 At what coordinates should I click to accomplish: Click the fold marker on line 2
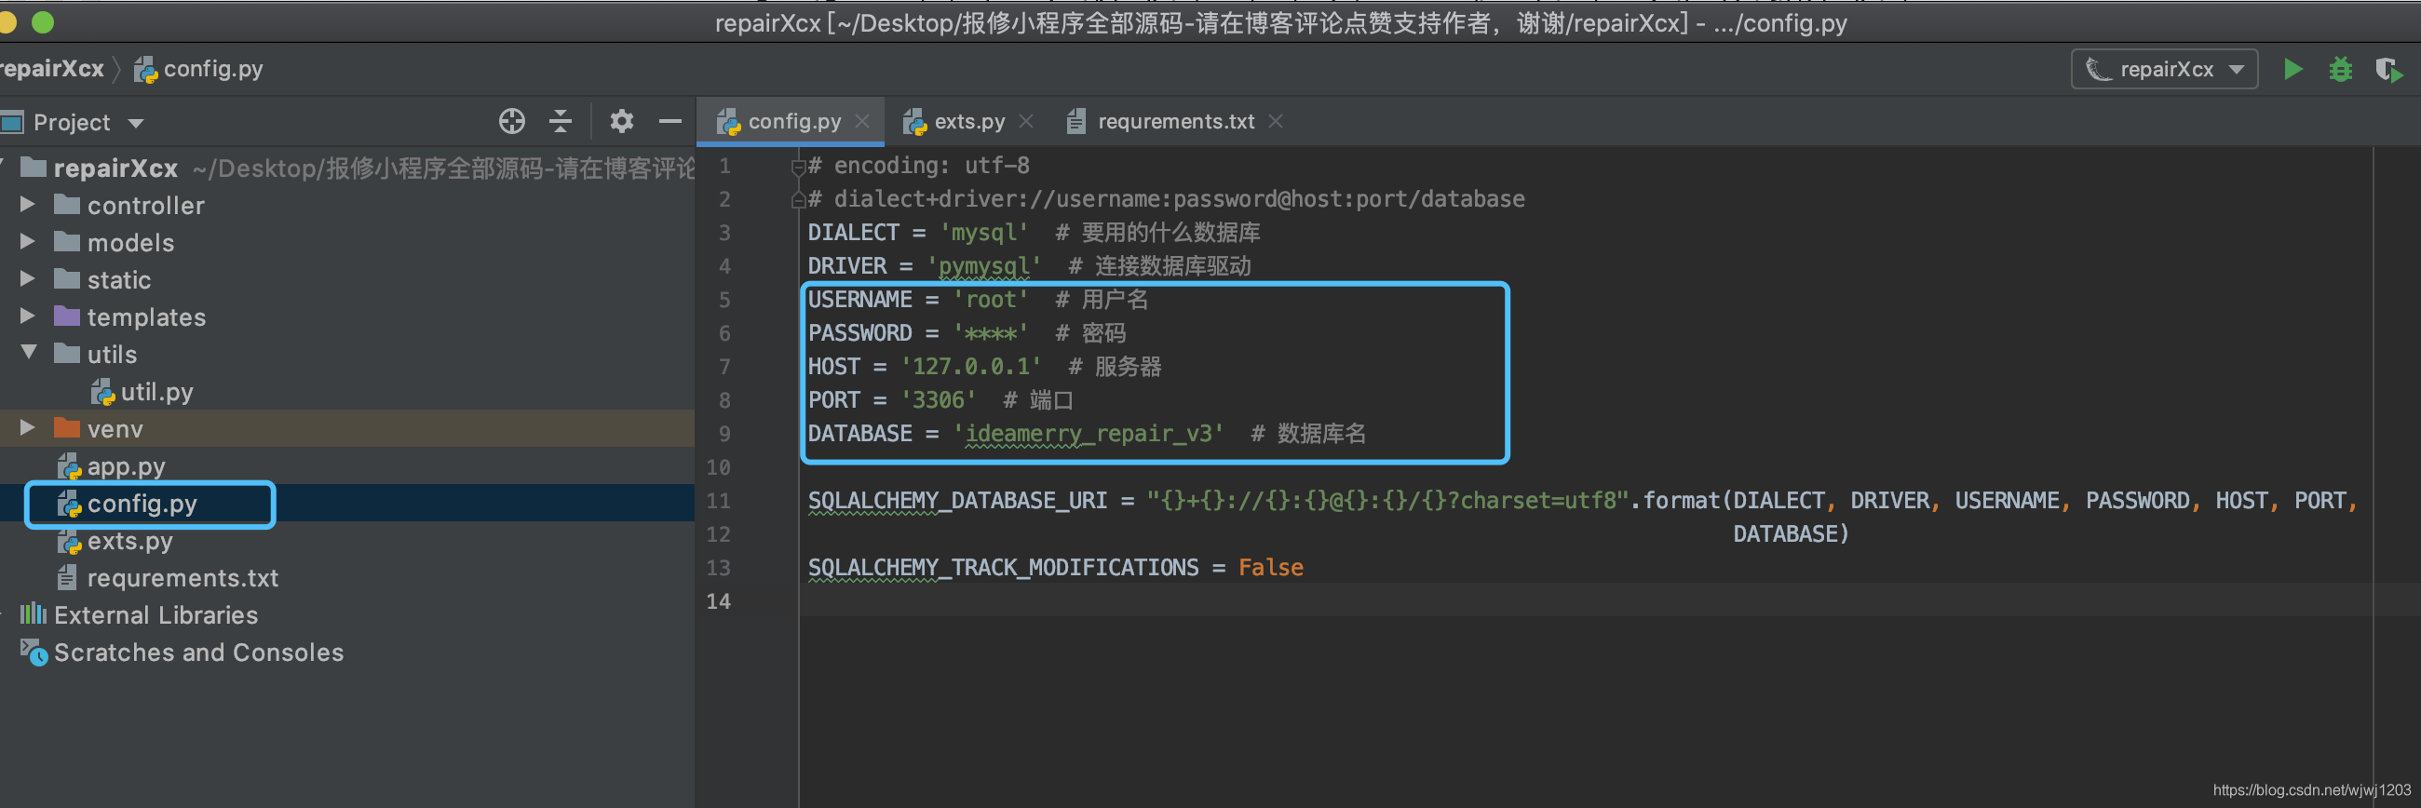pyautogui.click(x=798, y=199)
